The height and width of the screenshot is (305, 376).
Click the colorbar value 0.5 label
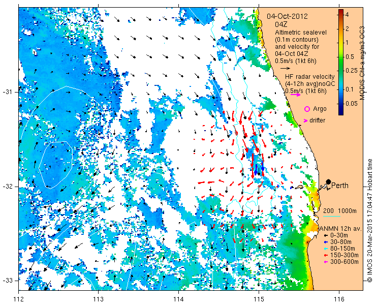point(350,57)
